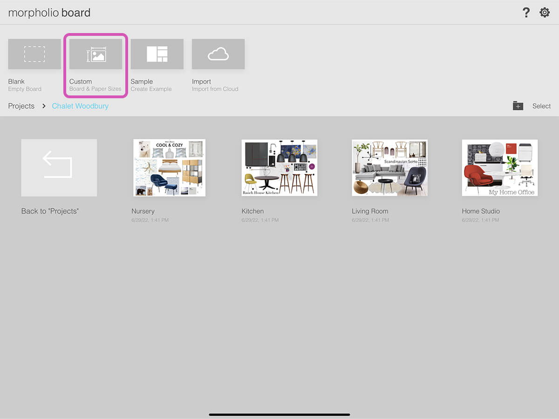Viewport: 559px width, 419px height.
Task: Tap the home indicator bar at bottom
Action: coord(279,414)
